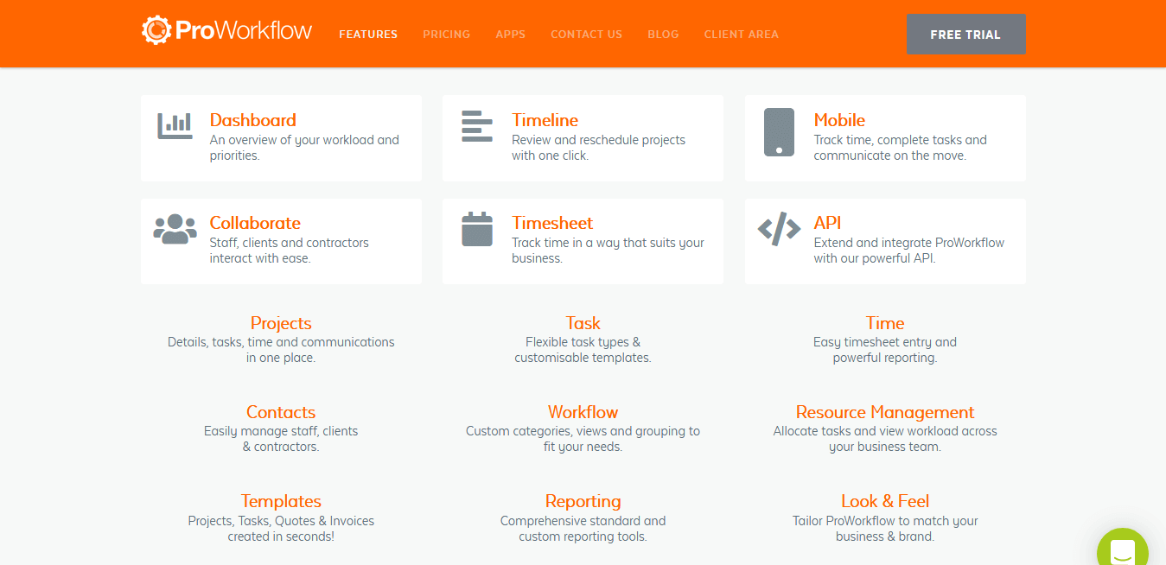Click 'Review and reschedule projects' description
The image size is (1166, 565).
[598, 148]
